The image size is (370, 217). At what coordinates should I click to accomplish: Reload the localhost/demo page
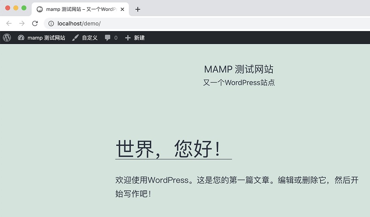point(35,23)
